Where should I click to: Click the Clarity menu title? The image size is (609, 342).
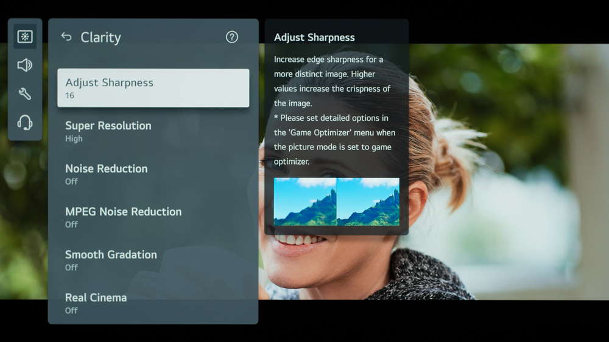click(x=100, y=38)
